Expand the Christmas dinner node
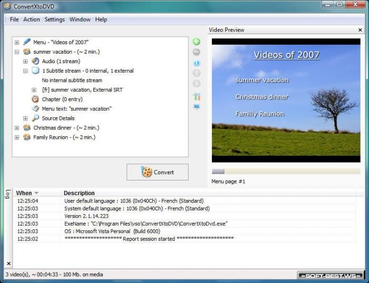 click(x=17, y=128)
